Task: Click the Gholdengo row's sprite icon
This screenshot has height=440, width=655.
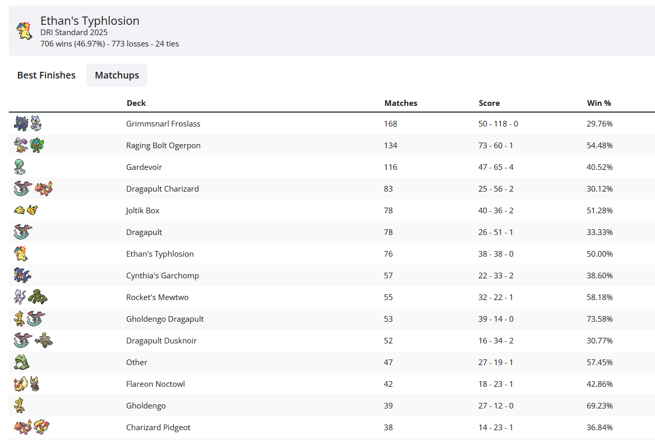Action: 19,405
